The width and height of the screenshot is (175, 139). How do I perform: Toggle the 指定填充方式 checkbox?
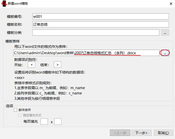pos(20,115)
